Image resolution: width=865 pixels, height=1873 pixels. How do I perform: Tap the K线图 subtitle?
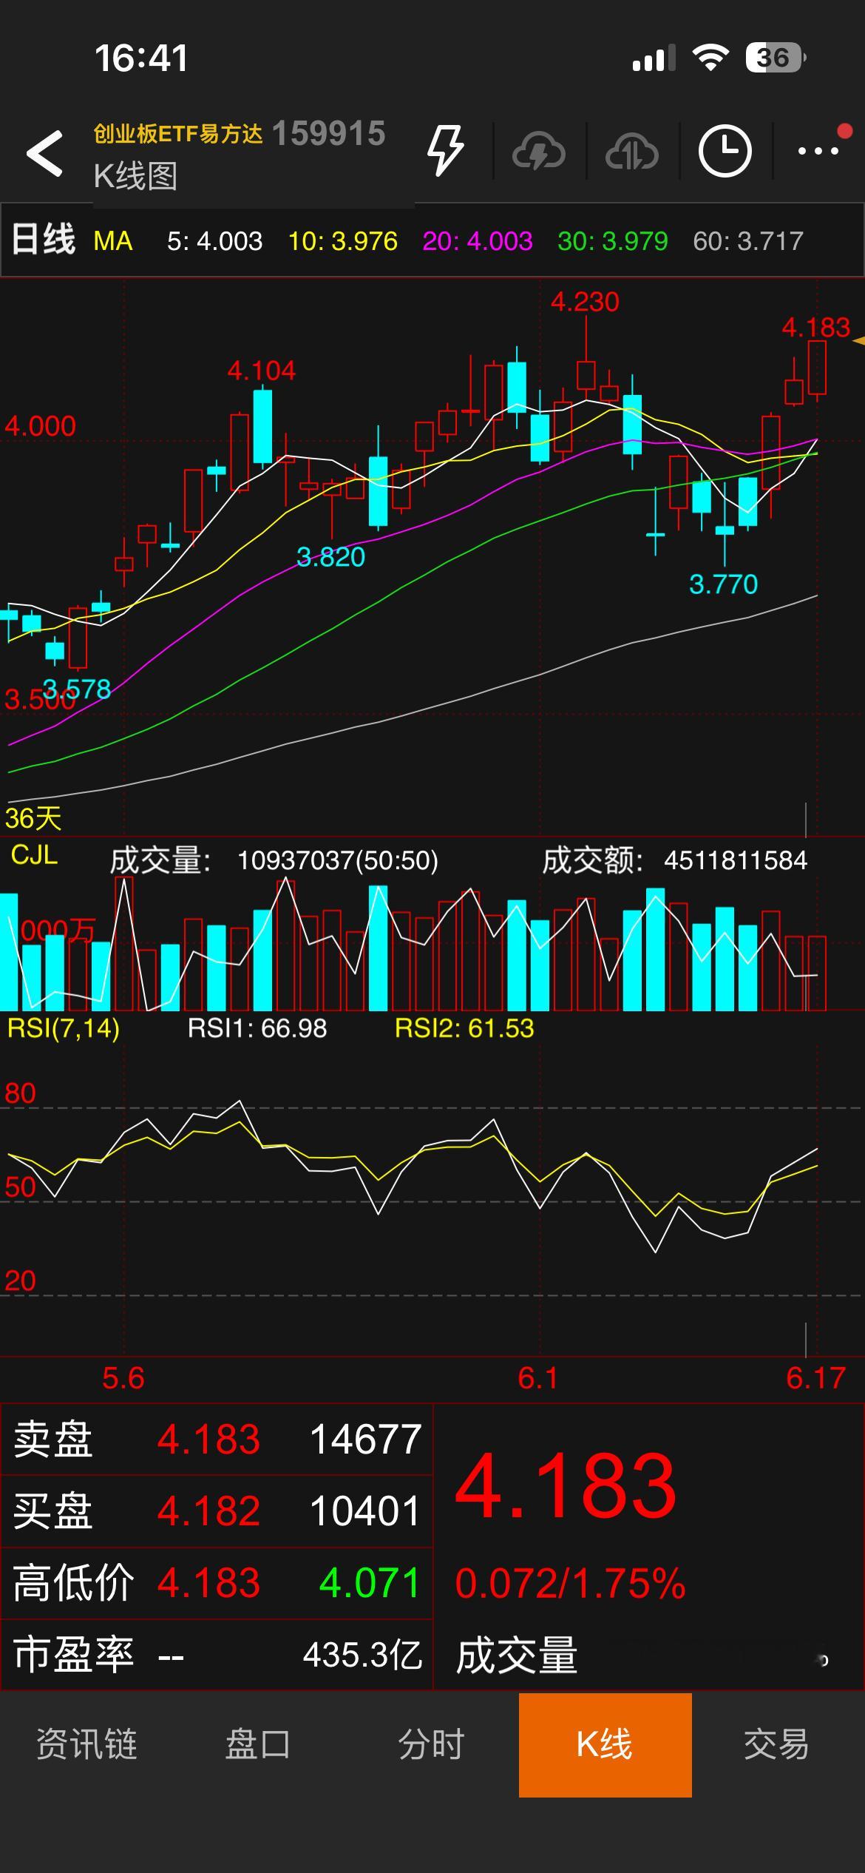tap(135, 176)
